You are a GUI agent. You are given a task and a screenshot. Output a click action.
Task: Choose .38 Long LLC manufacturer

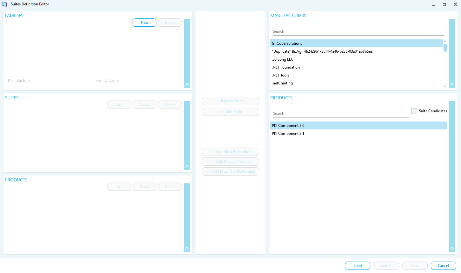(x=283, y=59)
